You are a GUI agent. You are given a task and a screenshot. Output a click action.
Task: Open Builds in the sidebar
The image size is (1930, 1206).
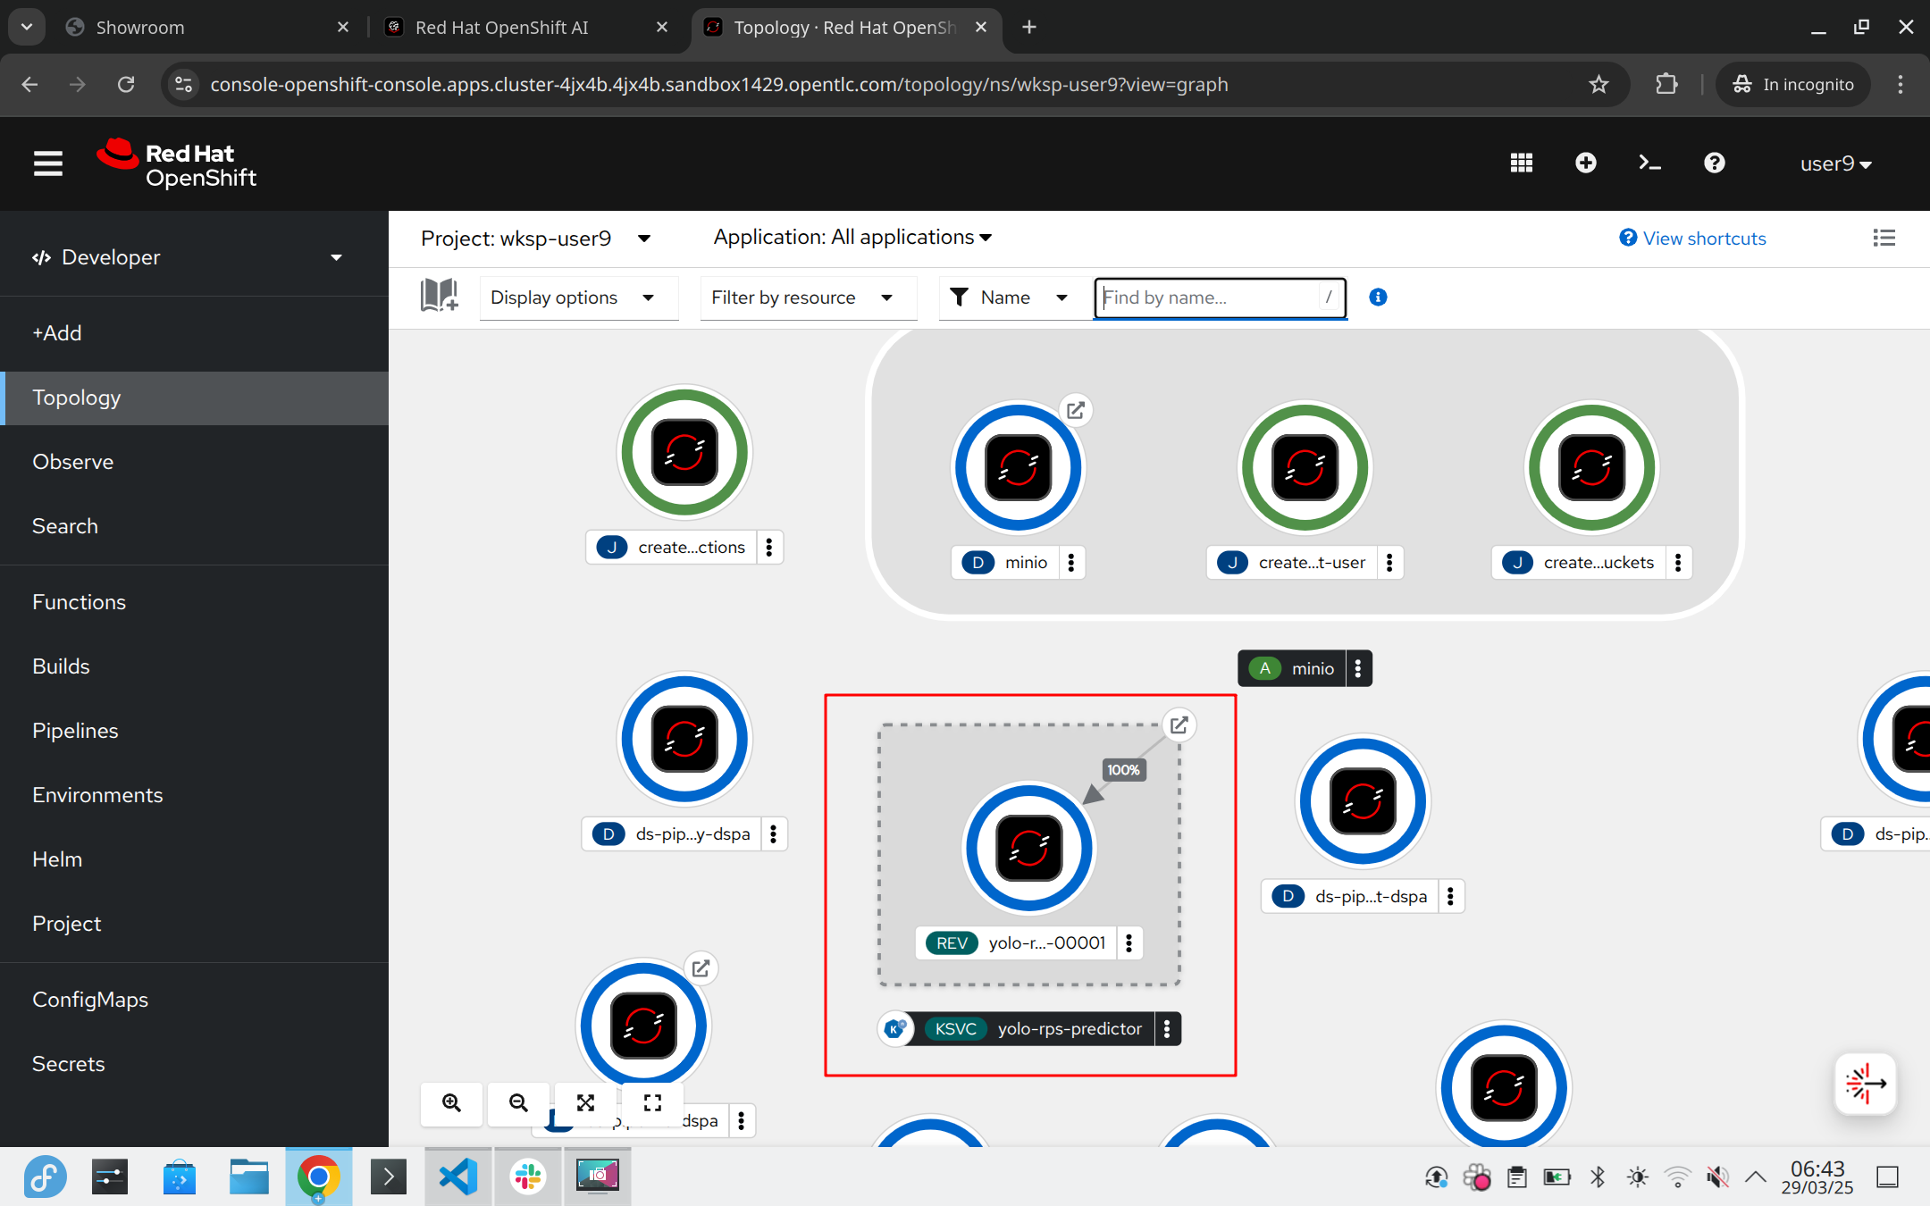194,666
